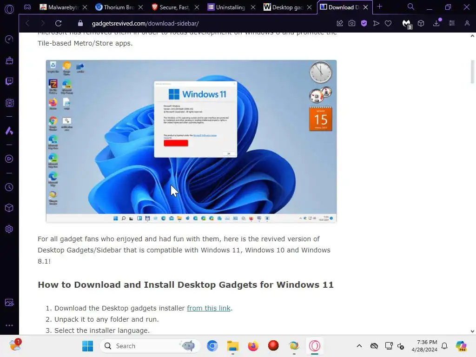Open GX Corner gamepad icon

pyautogui.click(x=27, y=7)
